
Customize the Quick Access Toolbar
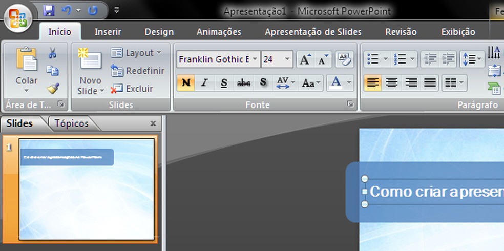click(117, 11)
